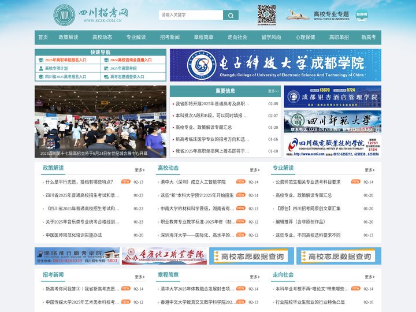The image size is (416, 312).
Task: Open 2025年高职单招报名入口 quick link
Action: pos(65,60)
